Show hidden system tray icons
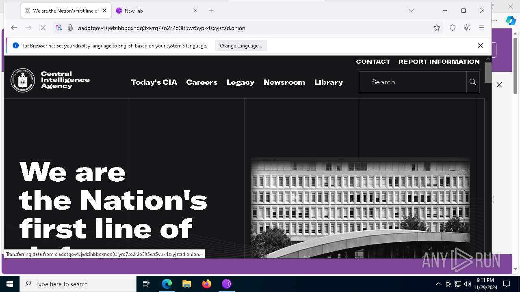Screen dimensions: 520x292 (x=438, y=284)
